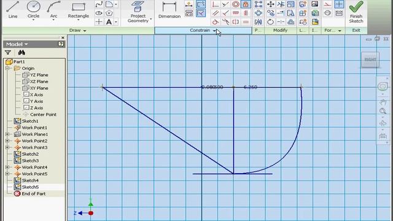Apply the Horizontal constraint
Image resolution: width=393 pixels, height=221 pixels.
click(236, 13)
